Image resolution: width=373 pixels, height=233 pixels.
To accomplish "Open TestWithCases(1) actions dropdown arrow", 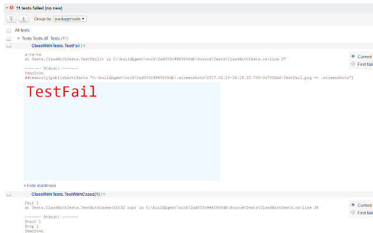I will coord(104,195).
